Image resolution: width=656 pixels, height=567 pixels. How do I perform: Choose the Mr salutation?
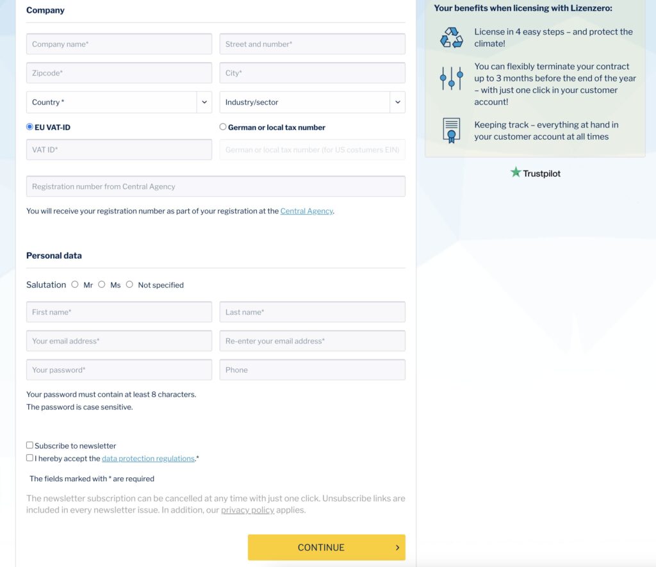pyautogui.click(x=75, y=284)
